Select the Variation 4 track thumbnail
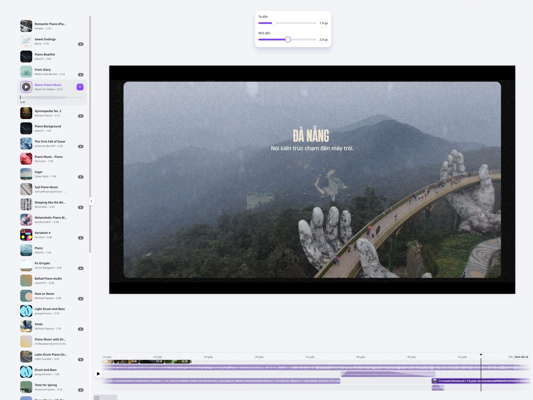This screenshot has height=400, width=533. [26, 235]
